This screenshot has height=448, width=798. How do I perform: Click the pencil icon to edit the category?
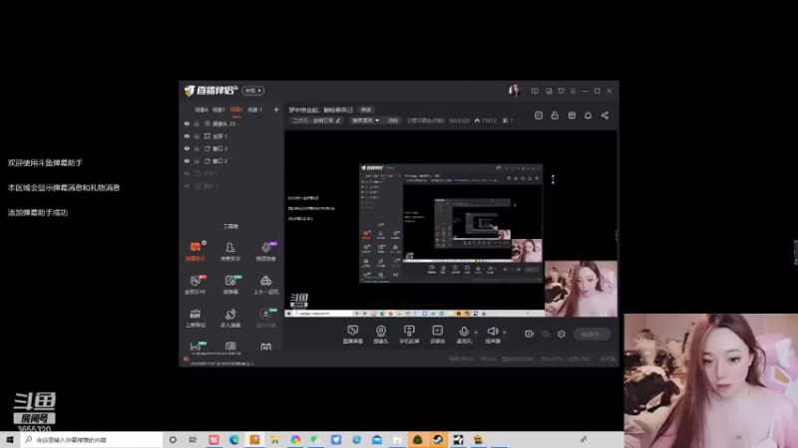tap(338, 120)
